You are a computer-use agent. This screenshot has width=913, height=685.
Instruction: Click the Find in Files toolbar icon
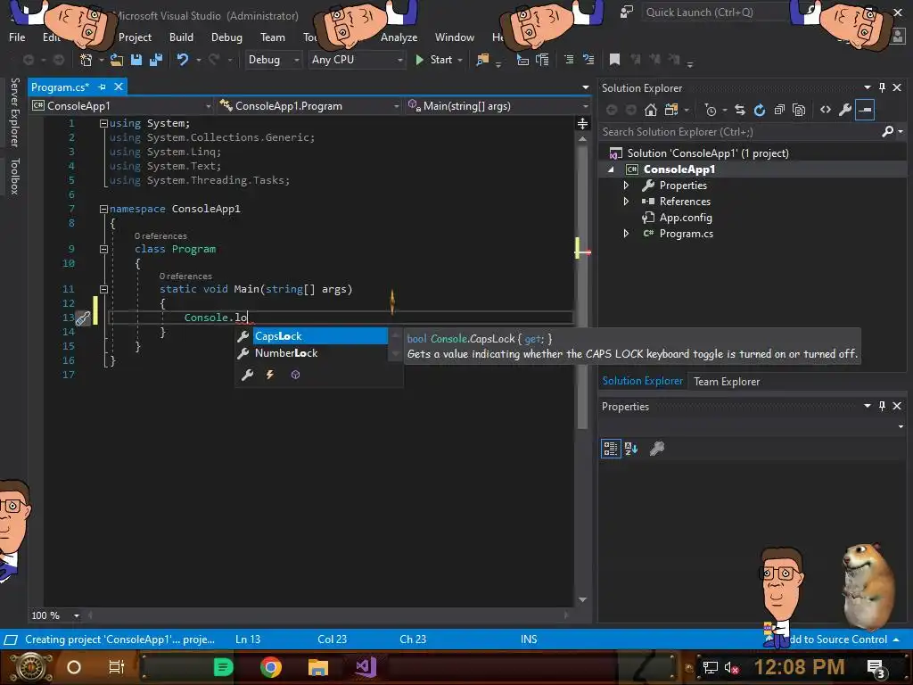point(482,60)
